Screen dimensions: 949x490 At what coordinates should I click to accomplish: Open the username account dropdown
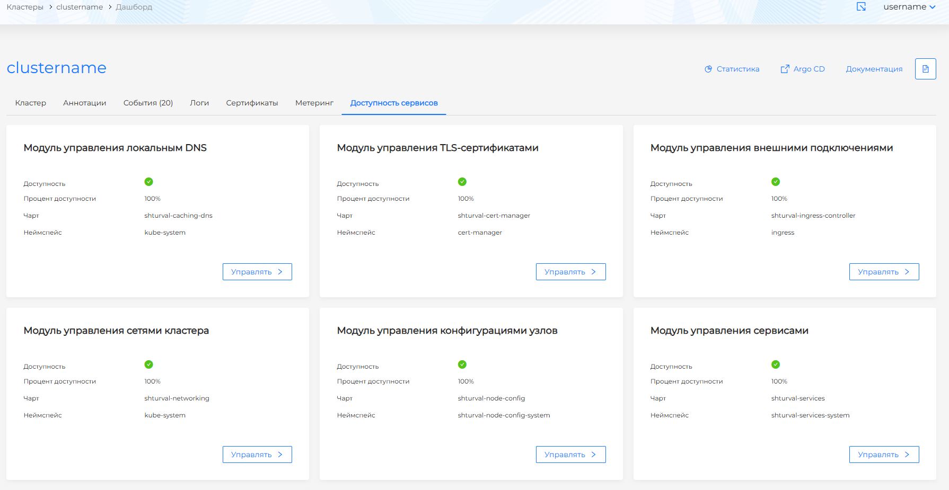click(x=910, y=7)
